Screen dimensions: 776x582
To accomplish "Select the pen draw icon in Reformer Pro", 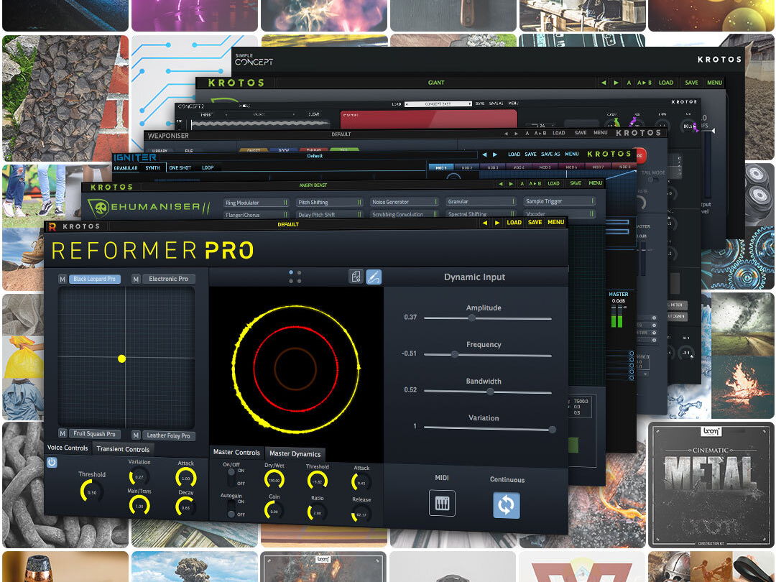I will [374, 277].
